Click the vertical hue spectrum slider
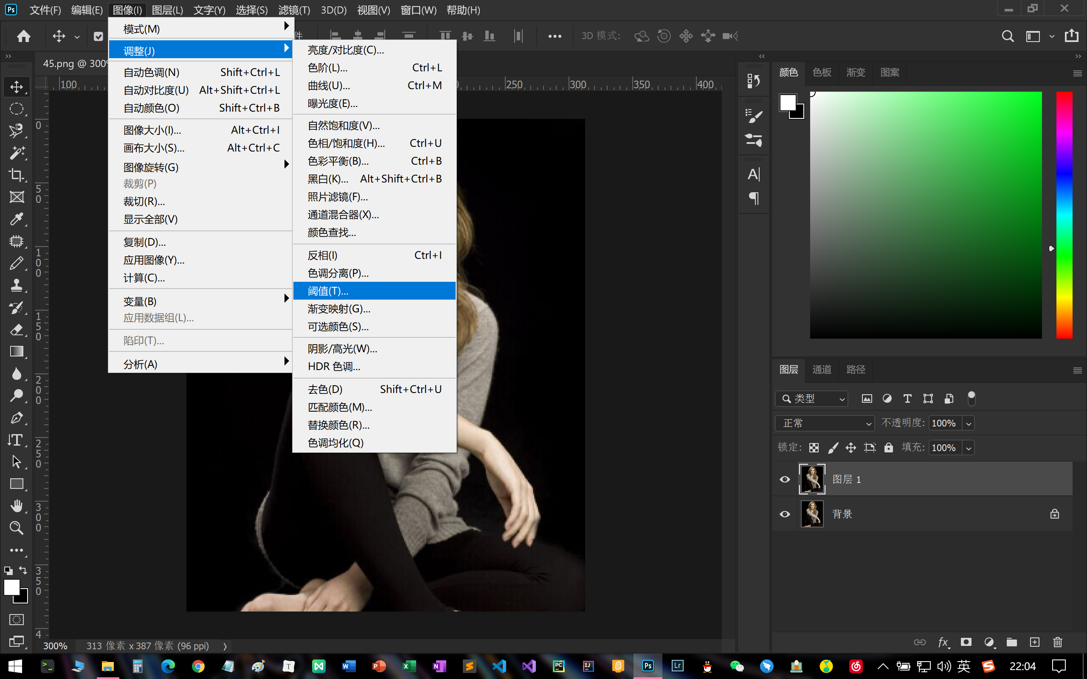 coord(1064,215)
